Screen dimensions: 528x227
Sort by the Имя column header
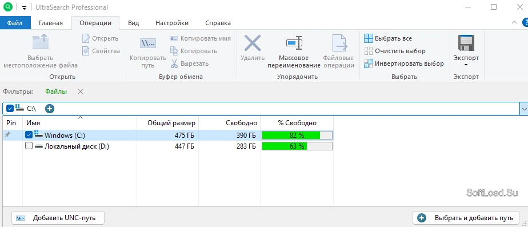click(x=79, y=123)
